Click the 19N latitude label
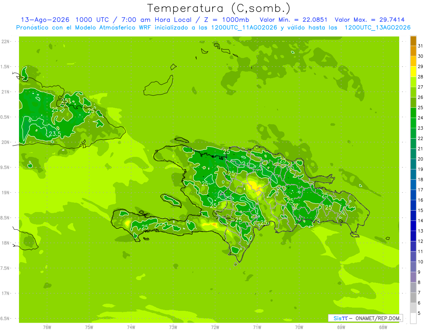This screenshot has width=430, height=332. (6, 193)
